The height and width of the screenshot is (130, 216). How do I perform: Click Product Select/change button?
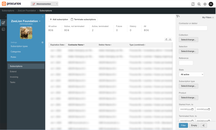(x=189, y=98)
